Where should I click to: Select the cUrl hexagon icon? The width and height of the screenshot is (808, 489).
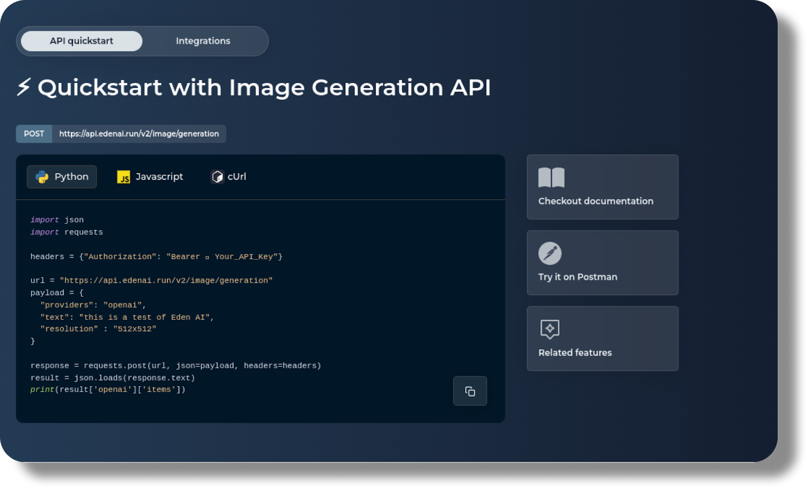click(217, 177)
